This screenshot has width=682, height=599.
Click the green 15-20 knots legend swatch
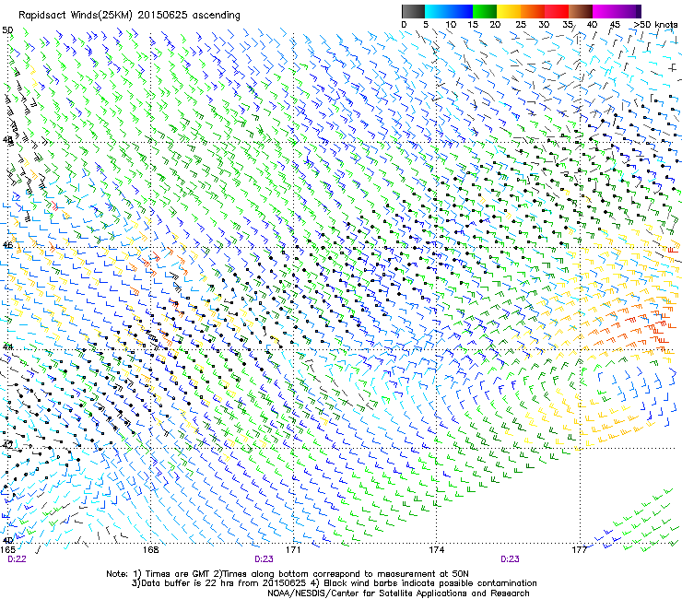pos(485,11)
